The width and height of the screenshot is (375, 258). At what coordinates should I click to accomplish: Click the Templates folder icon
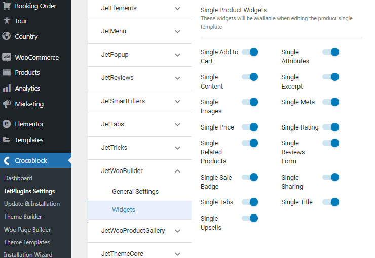click(x=7, y=140)
